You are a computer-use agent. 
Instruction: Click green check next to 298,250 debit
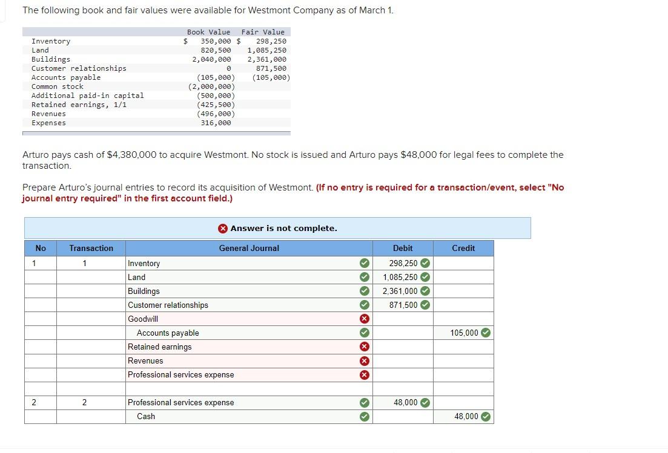point(425,263)
